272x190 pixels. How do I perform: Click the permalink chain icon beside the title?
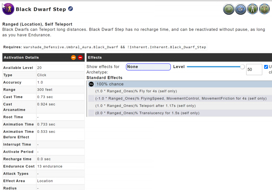pyautogui.click(x=70, y=9)
